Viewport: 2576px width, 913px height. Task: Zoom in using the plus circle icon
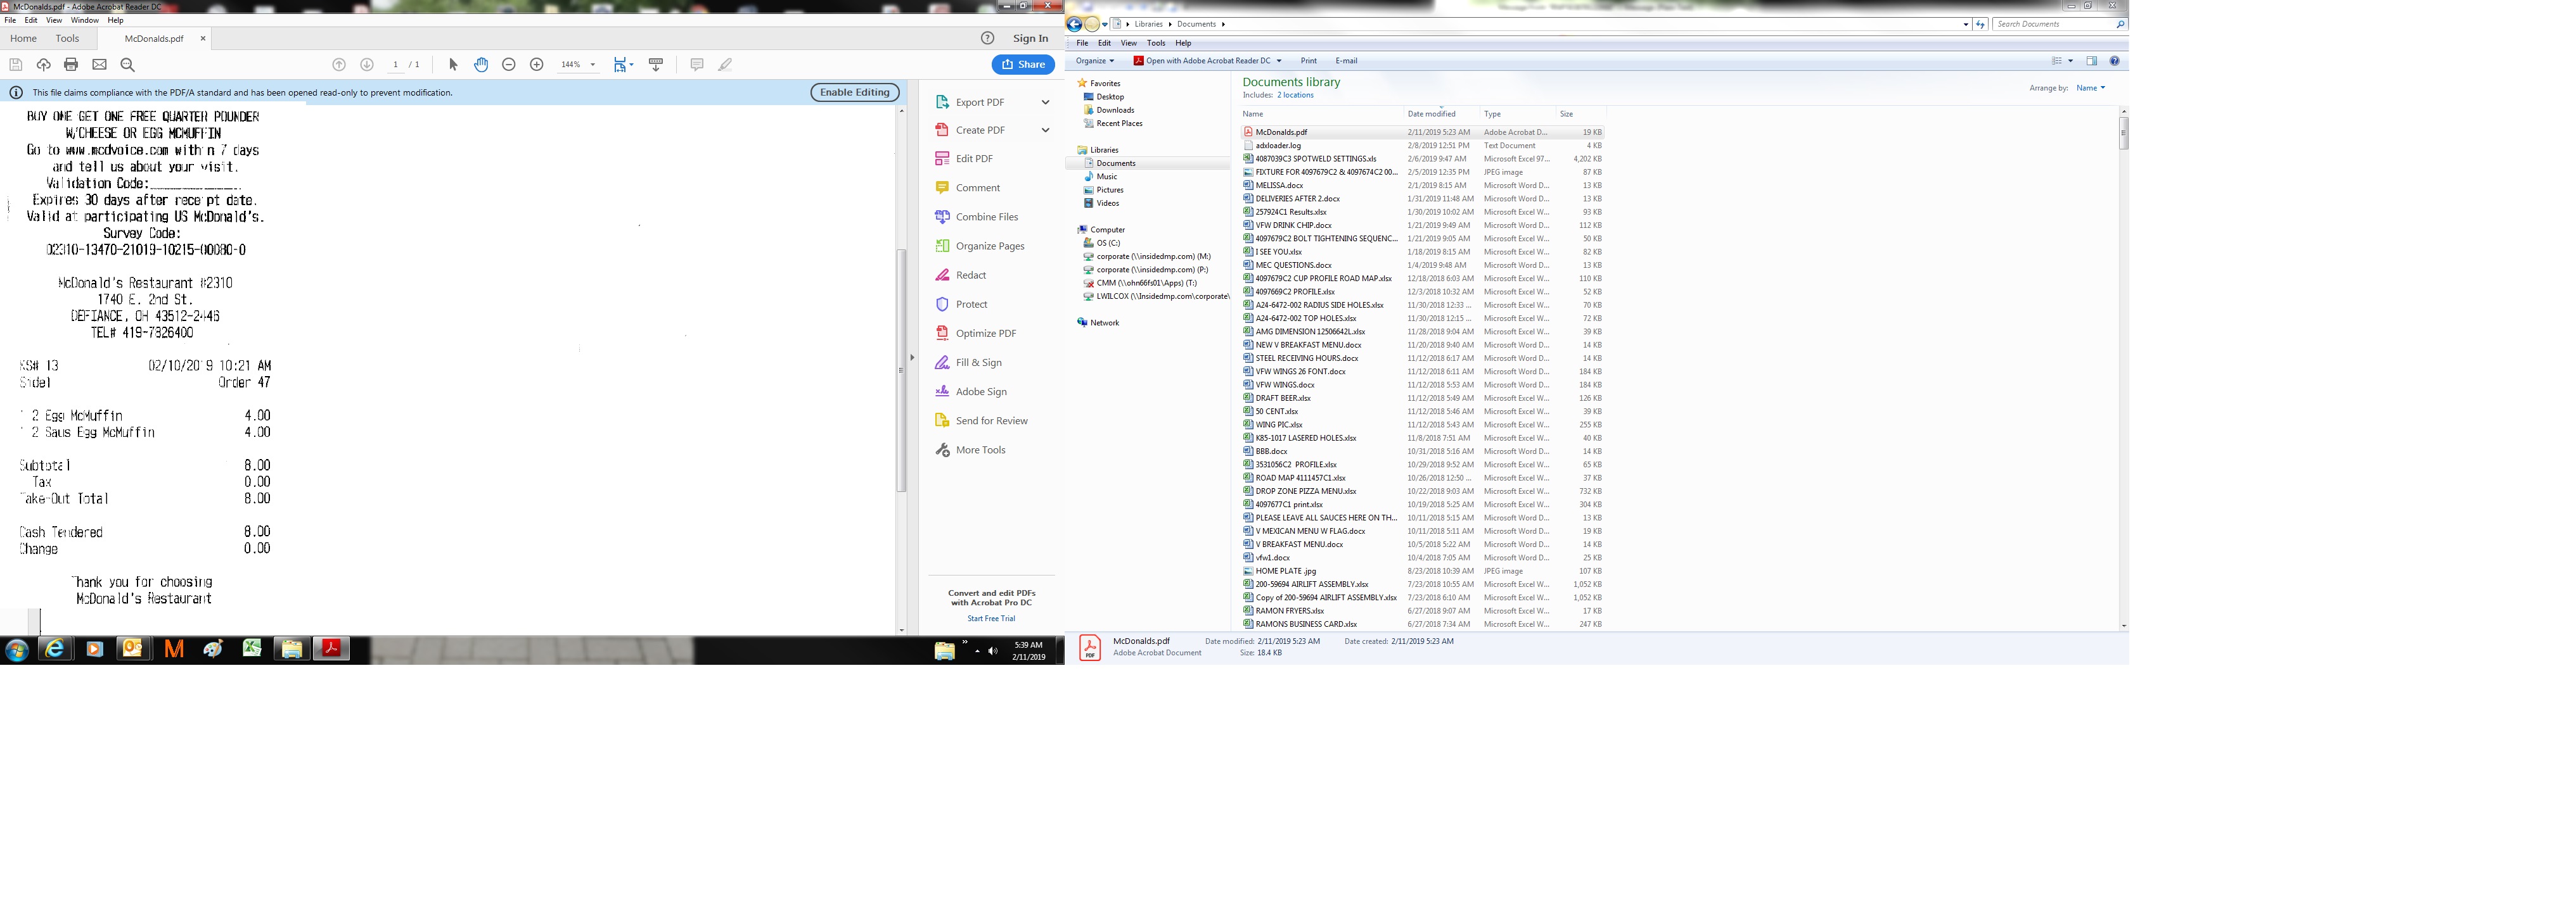537,65
